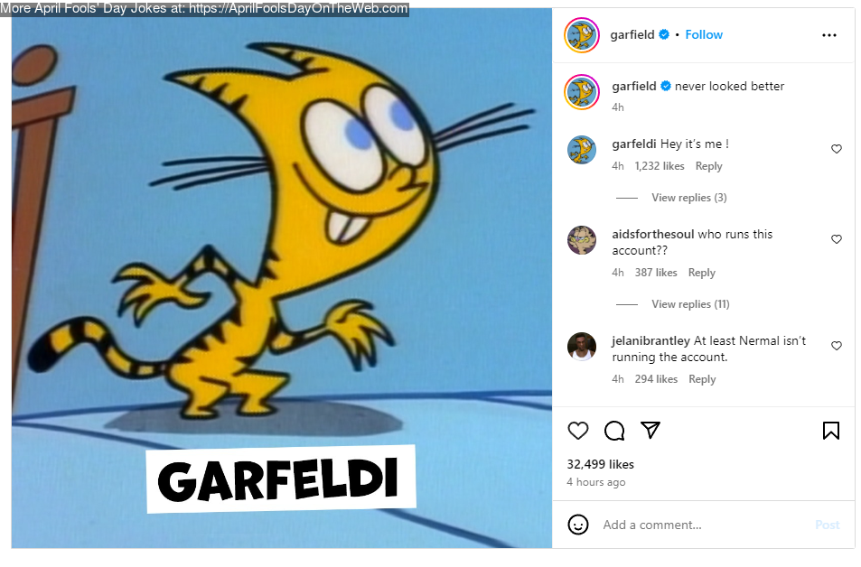The width and height of the screenshot is (861, 567).
Task: Open the emoji picker smiley icon
Action: click(x=577, y=525)
